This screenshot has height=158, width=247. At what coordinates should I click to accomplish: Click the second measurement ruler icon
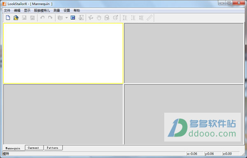133,18
